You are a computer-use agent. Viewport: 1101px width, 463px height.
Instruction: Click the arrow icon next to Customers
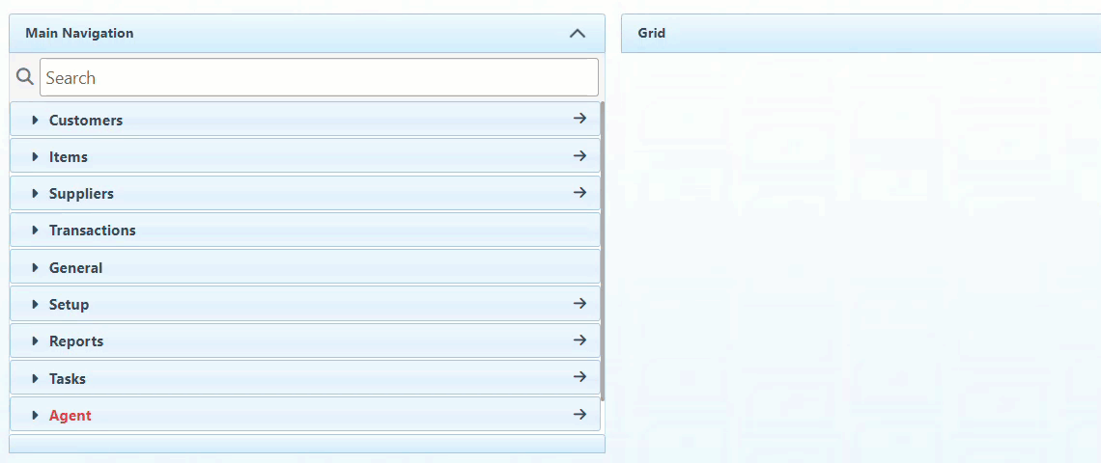[579, 119]
